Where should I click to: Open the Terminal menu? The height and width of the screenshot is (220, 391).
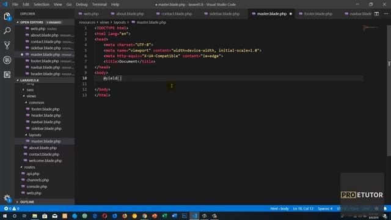[99, 4]
